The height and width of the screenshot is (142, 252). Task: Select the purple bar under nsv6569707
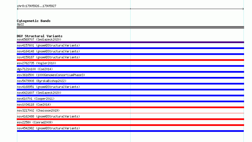(x=130, y=42)
